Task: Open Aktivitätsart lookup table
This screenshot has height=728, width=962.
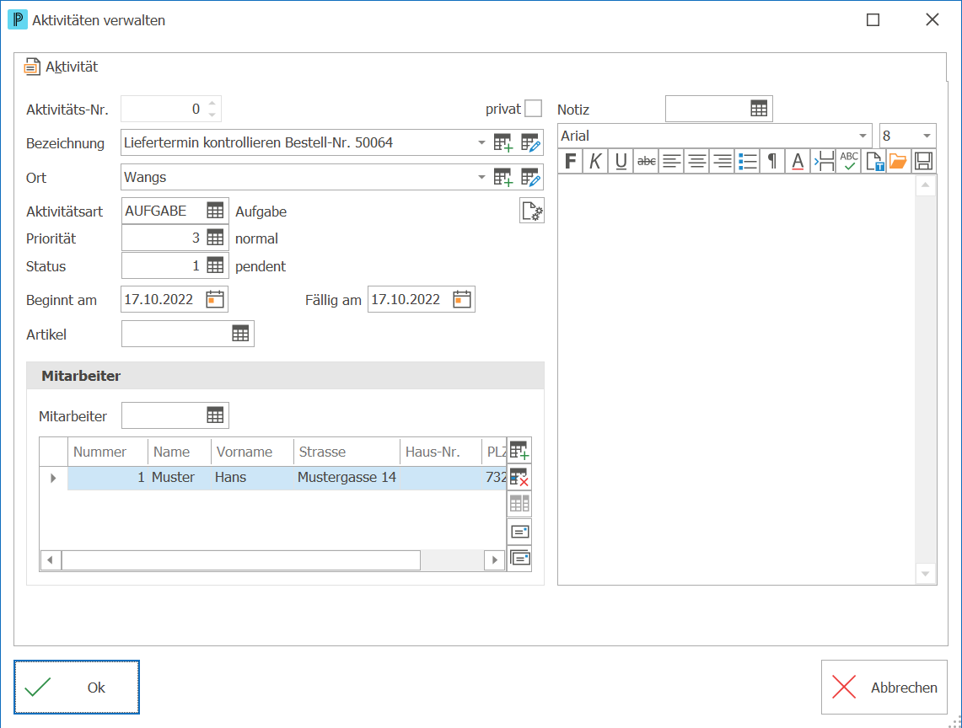Action: (x=215, y=211)
